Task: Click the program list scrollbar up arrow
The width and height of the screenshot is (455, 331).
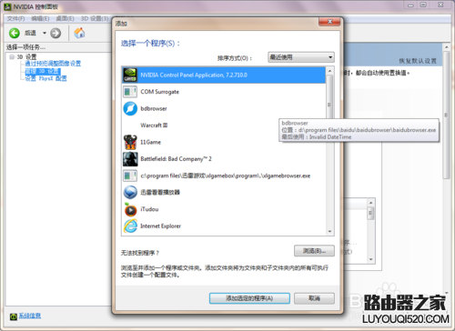Action: click(x=329, y=71)
